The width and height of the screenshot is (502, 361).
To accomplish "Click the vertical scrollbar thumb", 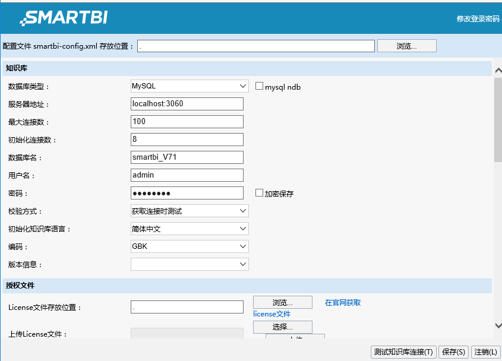I will (498, 120).
